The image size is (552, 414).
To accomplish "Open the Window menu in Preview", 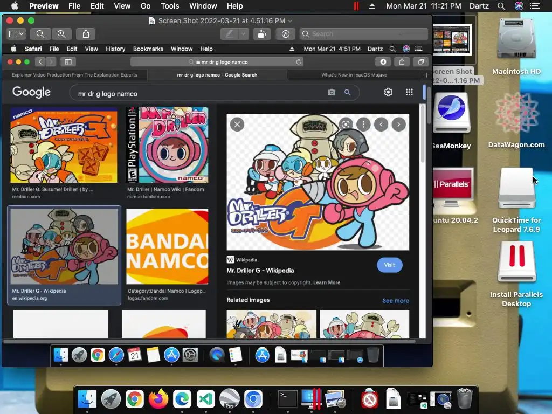I will pyautogui.click(x=203, y=6).
